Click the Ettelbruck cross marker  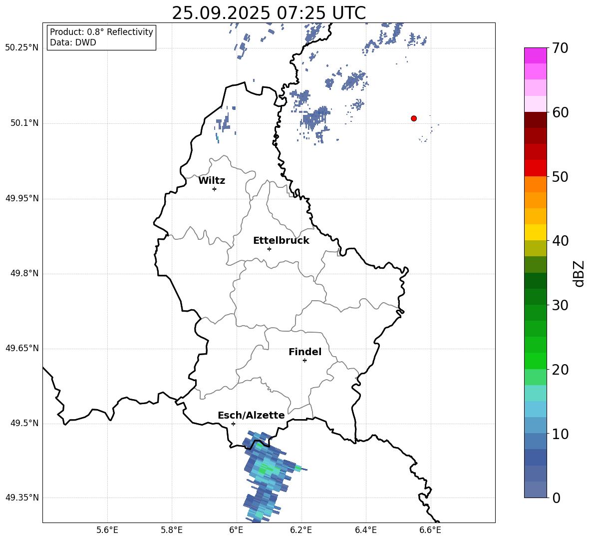tap(269, 249)
